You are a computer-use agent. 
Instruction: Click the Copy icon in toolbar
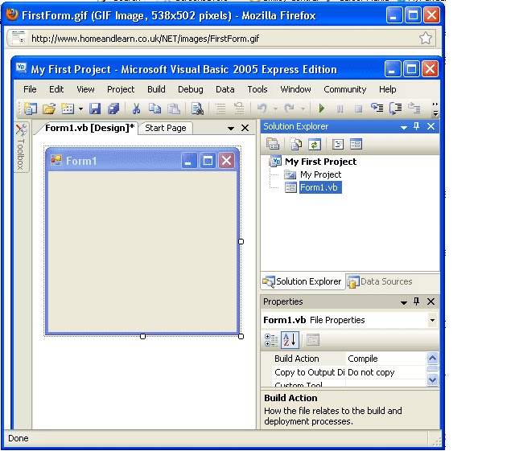click(154, 108)
